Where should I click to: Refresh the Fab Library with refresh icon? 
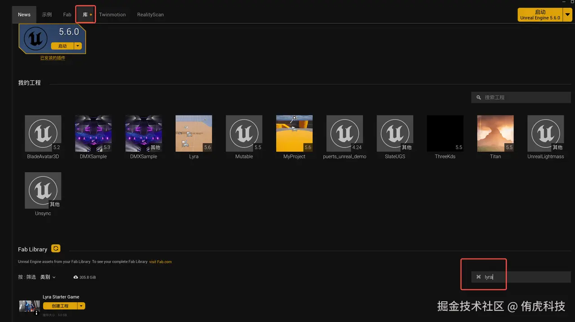tap(56, 248)
